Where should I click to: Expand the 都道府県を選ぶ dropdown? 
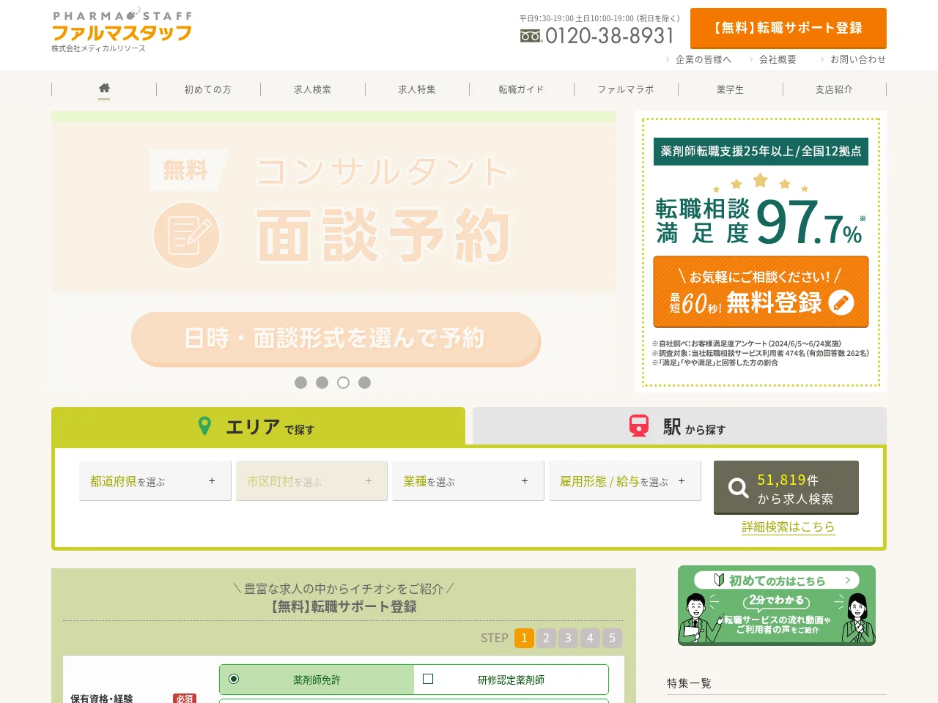click(x=155, y=481)
